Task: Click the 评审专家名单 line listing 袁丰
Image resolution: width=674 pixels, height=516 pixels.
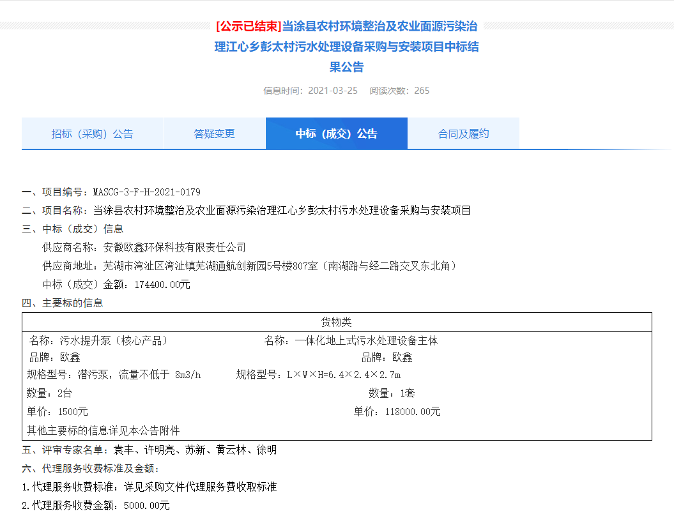Action: 149,450
